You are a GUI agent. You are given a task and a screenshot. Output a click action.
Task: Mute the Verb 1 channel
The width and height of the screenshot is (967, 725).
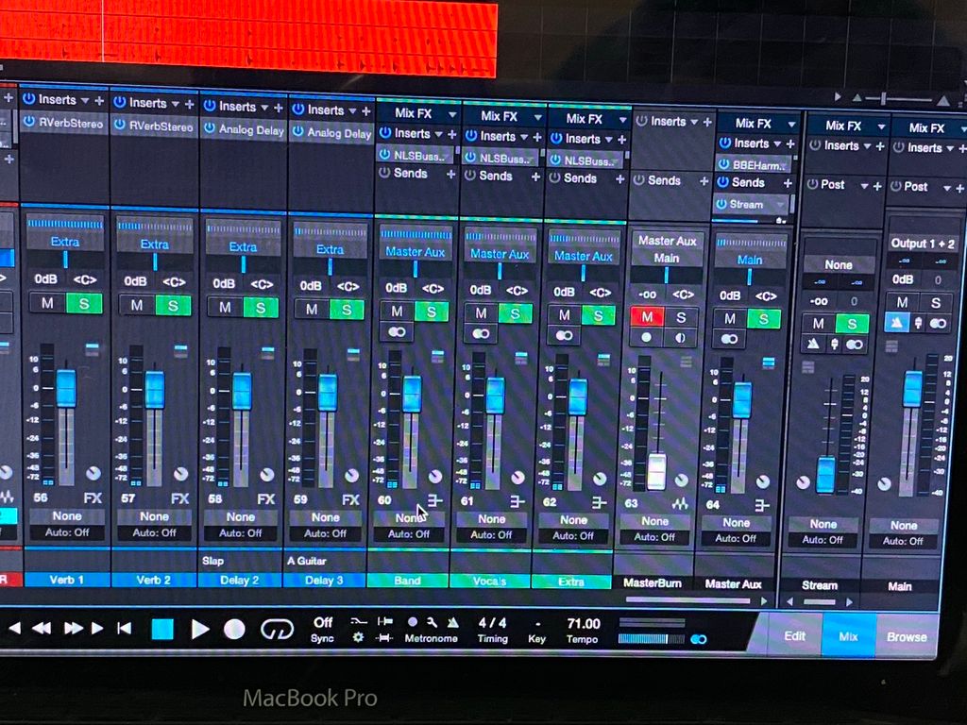coord(47,303)
